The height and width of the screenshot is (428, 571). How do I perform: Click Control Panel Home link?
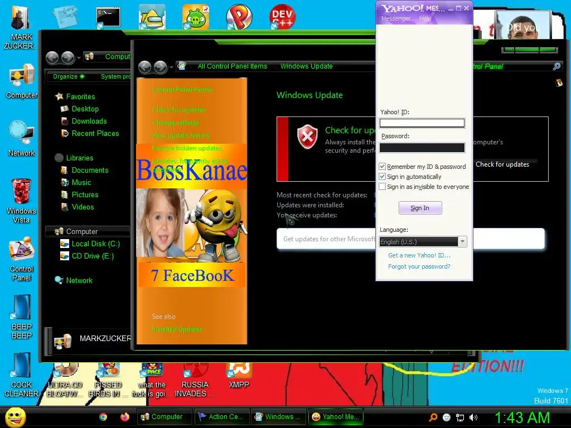coord(182,90)
